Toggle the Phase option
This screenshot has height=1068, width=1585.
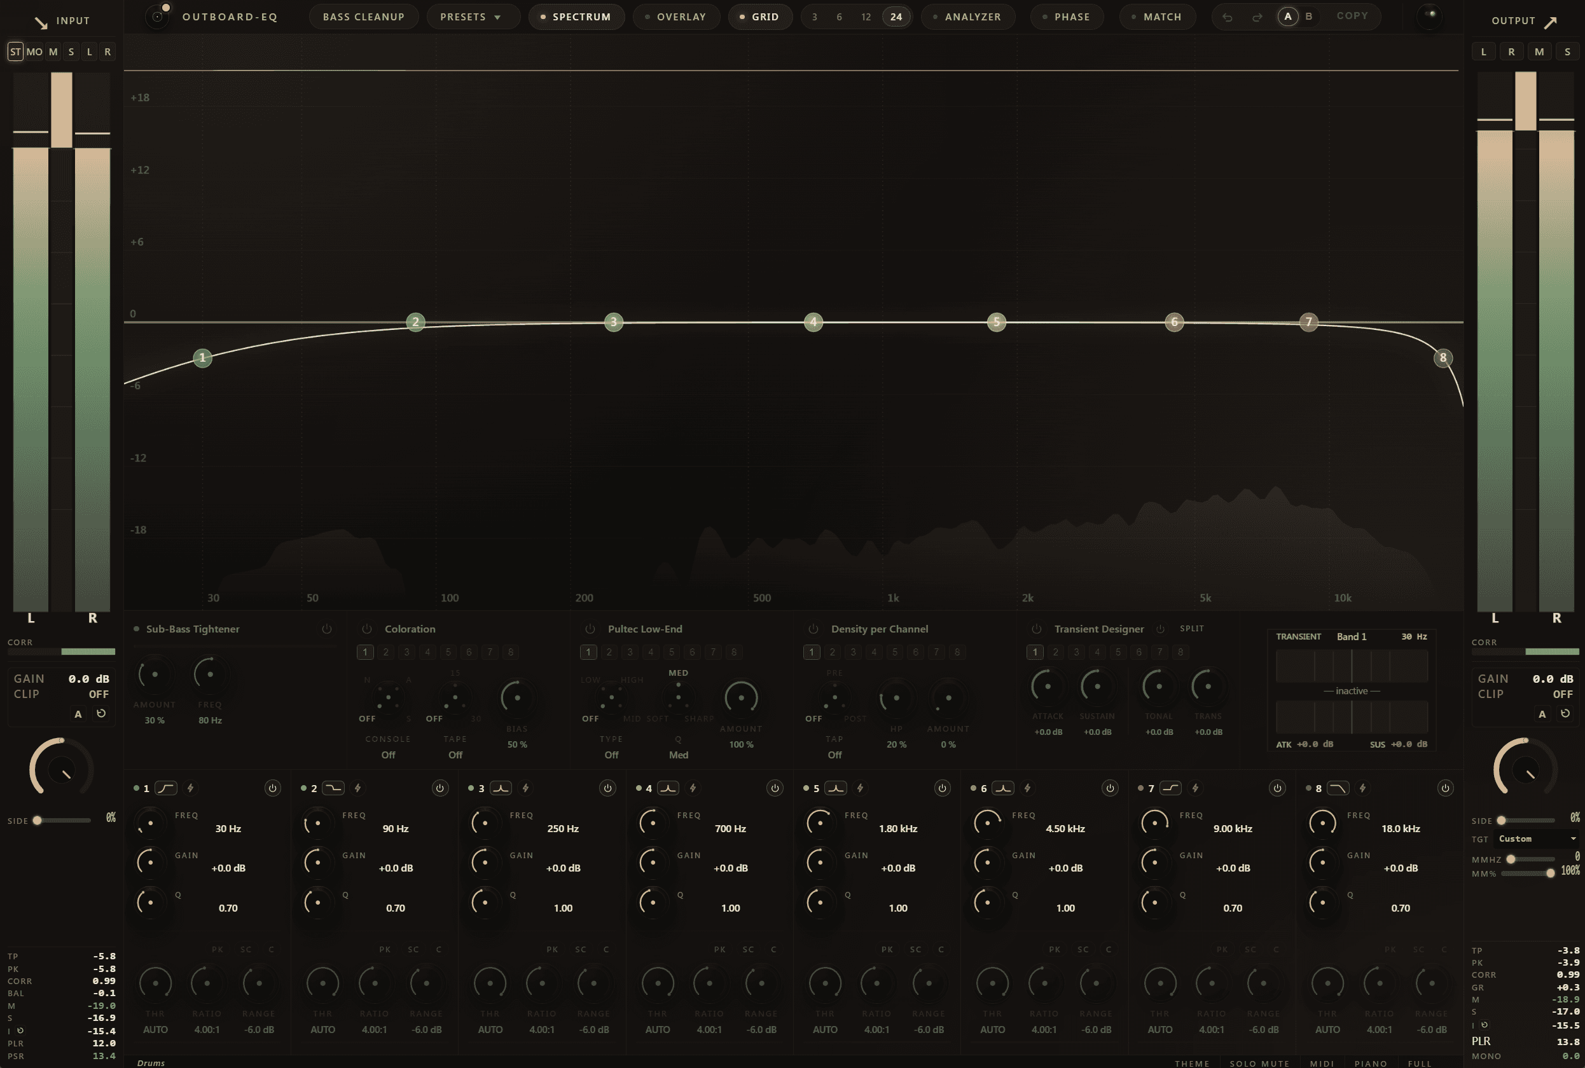[x=1067, y=17]
